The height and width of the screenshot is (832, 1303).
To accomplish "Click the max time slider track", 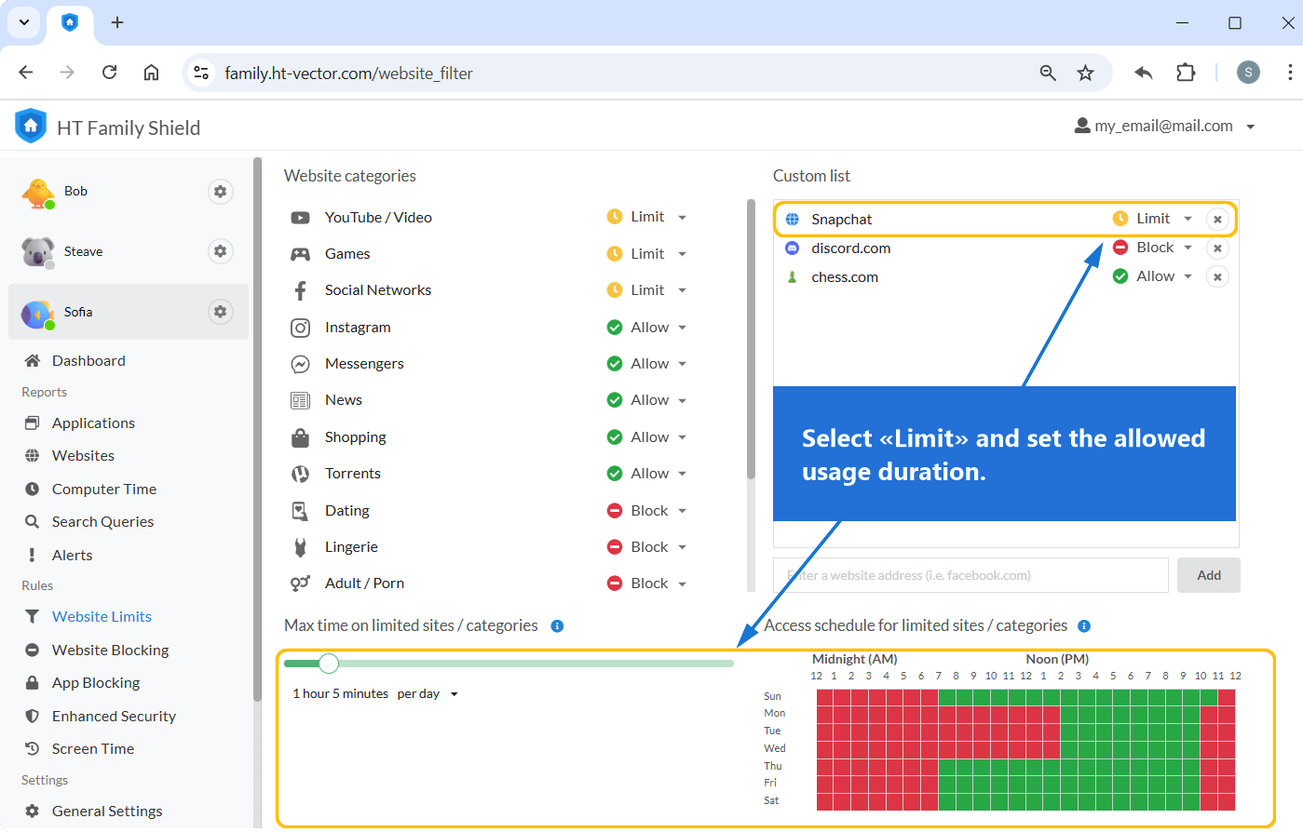I will point(509,664).
